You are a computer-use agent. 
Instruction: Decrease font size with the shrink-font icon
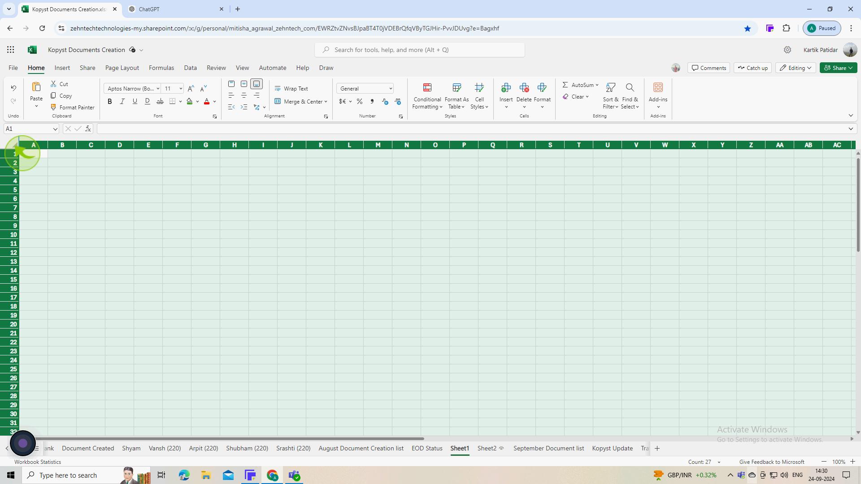(204, 88)
